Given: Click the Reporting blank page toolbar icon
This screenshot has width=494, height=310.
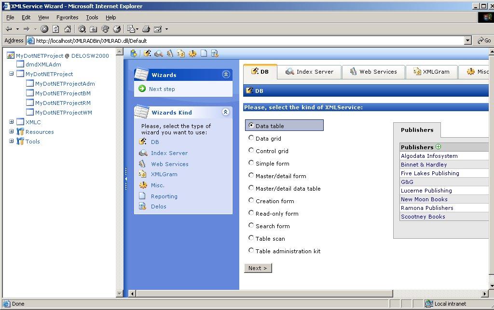Looking at the screenshot, I should 204,53.
